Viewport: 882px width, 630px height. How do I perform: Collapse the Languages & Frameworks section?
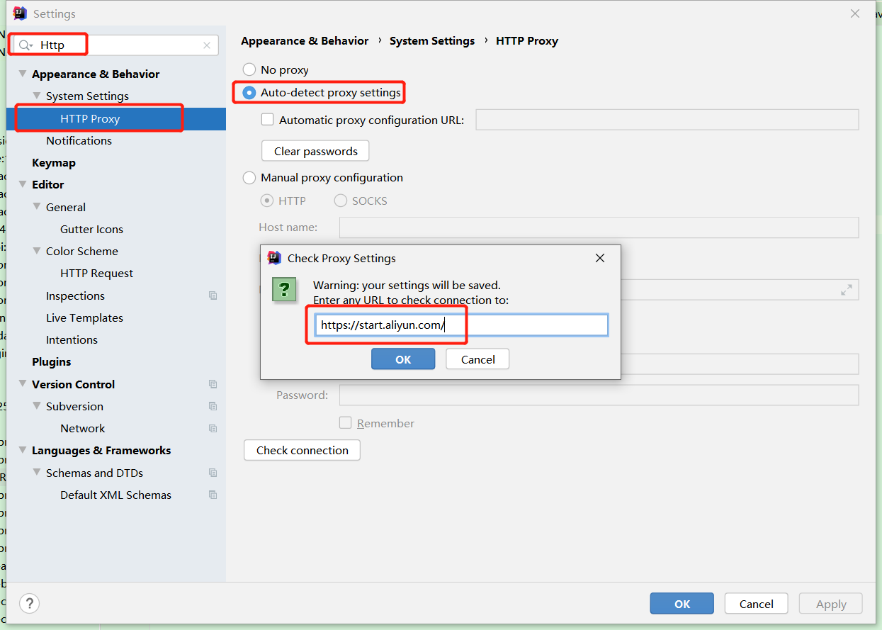click(23, 450)
